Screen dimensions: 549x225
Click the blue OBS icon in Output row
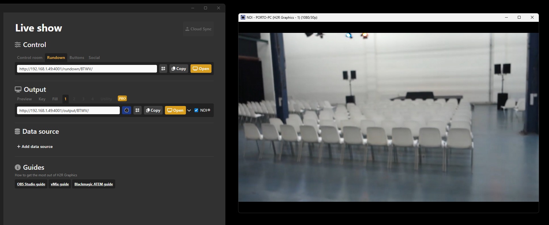pos(127,110)
